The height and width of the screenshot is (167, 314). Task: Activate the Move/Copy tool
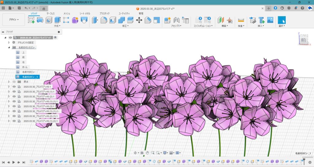pyautogui.click(x=139, y=20)
